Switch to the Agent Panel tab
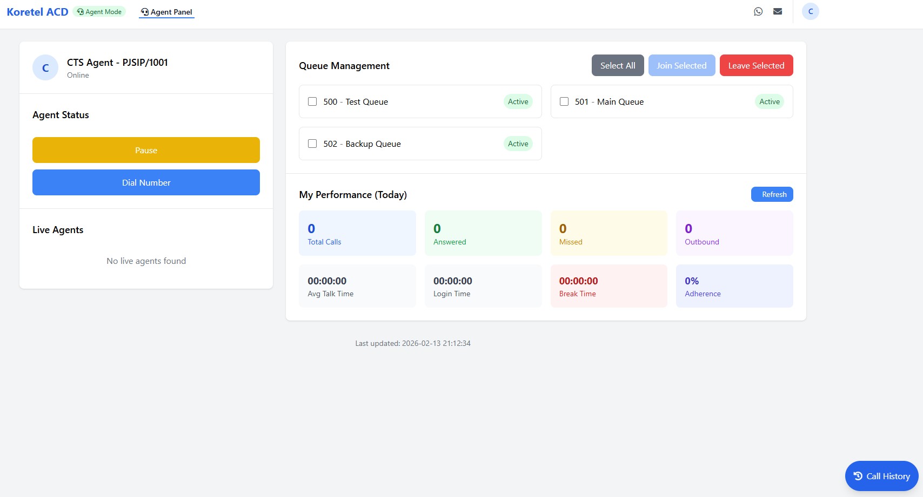Image resolution: width=923 pixels, height=497 pixels. 166,12
